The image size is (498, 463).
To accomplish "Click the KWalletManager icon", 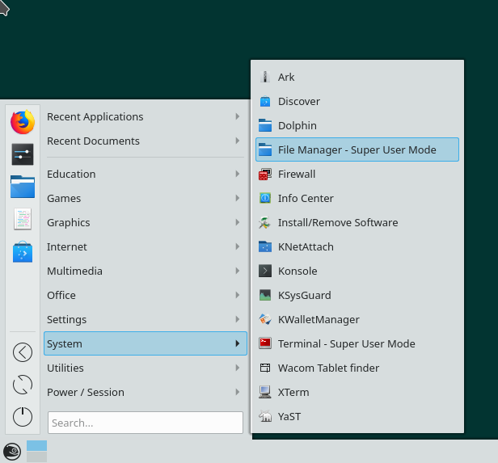I will (x=265, y=319).
